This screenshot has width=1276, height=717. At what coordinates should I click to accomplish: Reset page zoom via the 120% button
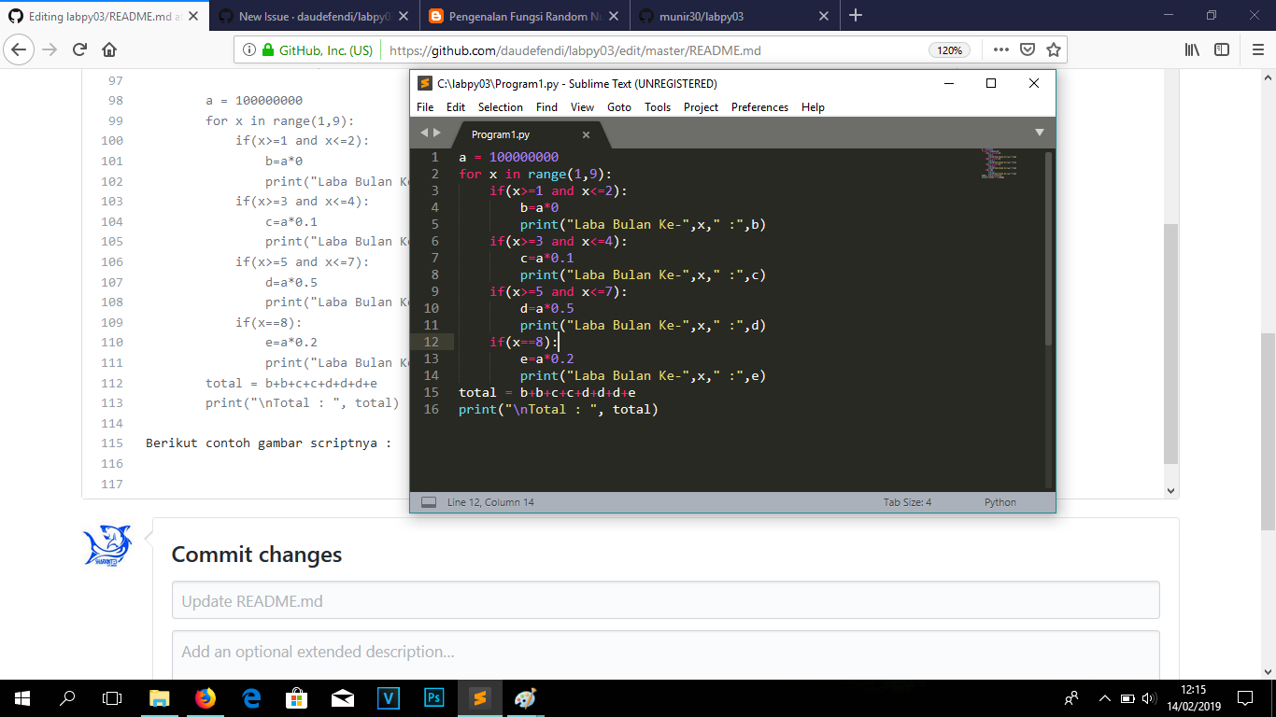[949, 50]
